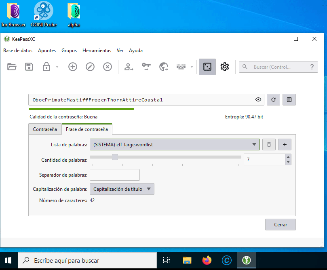Screen dimensions: 327x270
Task: Launch OONI Probe desktop shortcut
Action: click(44, 15)
